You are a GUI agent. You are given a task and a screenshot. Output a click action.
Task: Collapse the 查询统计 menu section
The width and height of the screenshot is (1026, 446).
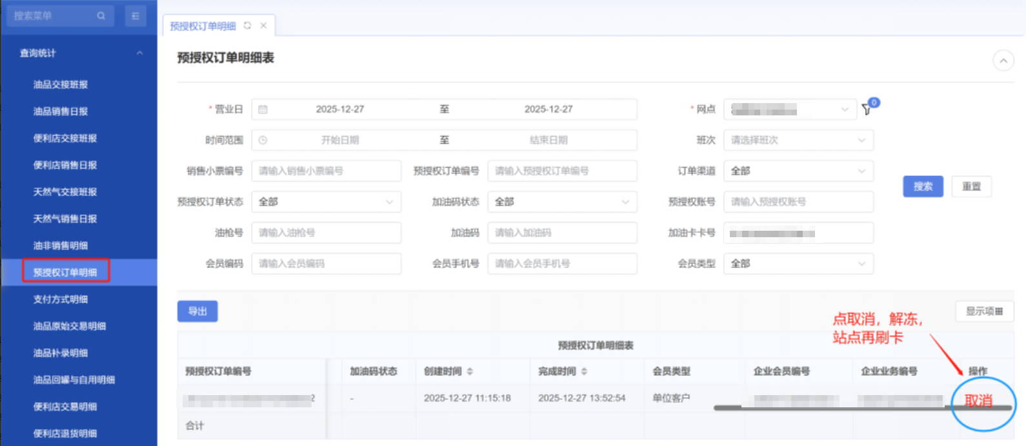click(139, 53)
